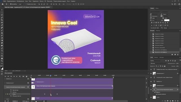Open timeline playback settings gear
Image resolution: width=181 pixels, height=102 pixels.
coord(20,76)
